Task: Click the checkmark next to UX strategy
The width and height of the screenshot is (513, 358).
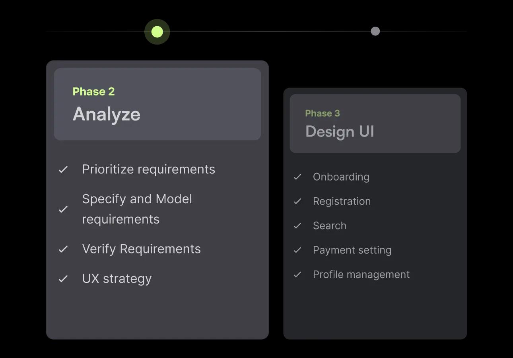Action: (x=63, y=279)
